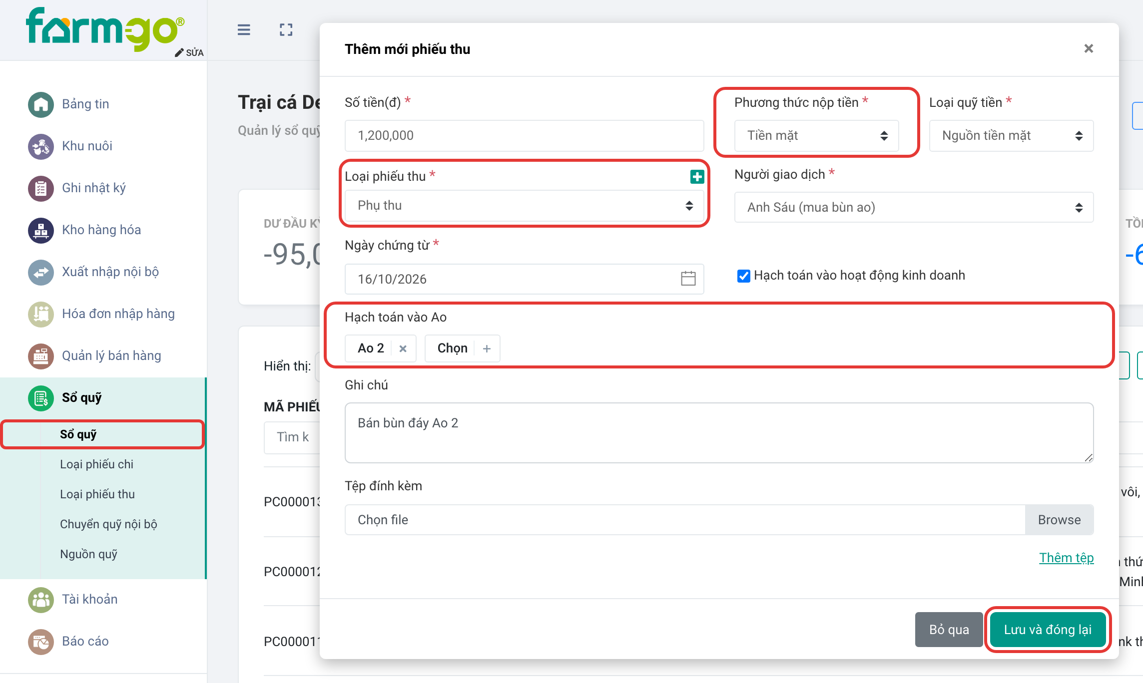The width and height of the screenshot is (1143, 683).
Task: Click the Browse file button
Action: (x=1059, y=520)
